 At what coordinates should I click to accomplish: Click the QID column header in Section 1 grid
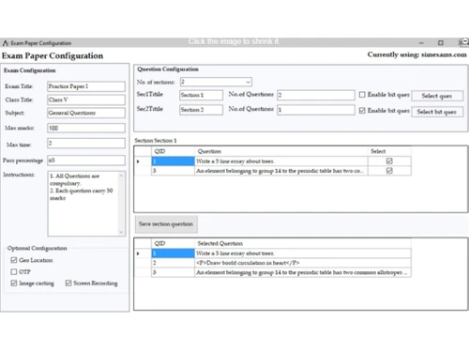174,151
